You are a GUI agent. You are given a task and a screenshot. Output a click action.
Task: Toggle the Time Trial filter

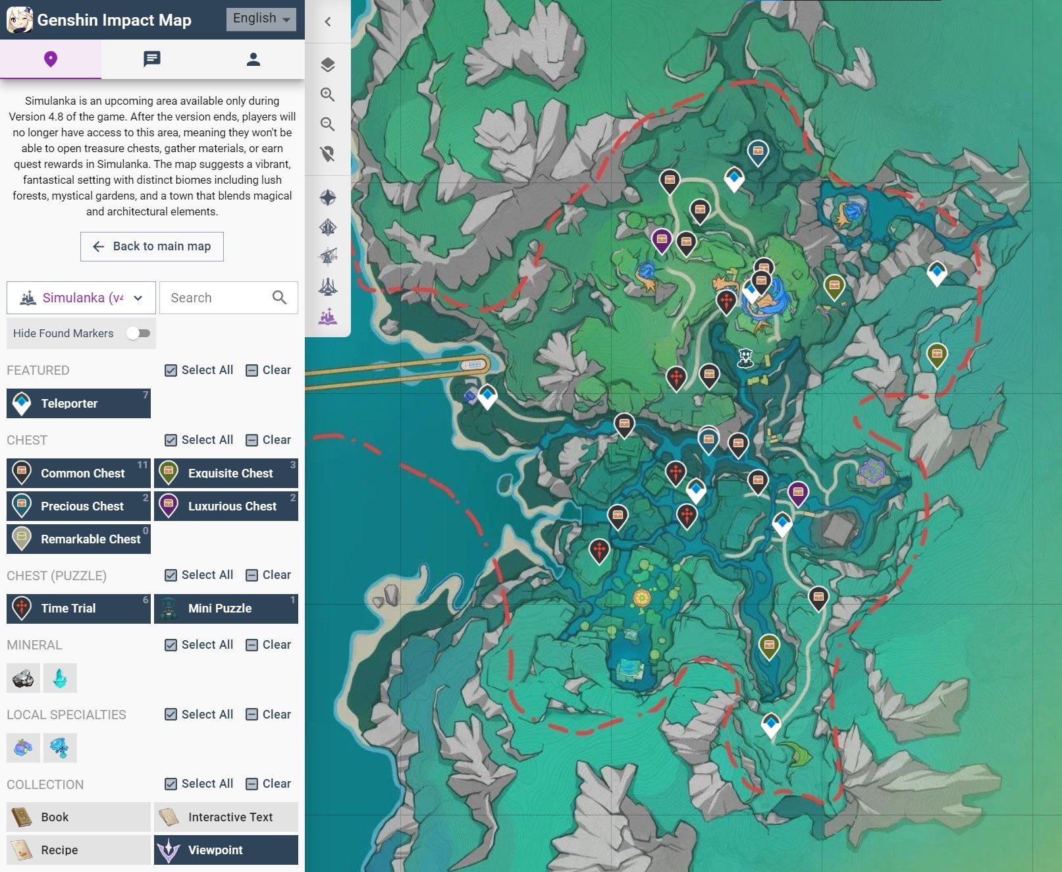click(78, 609)
